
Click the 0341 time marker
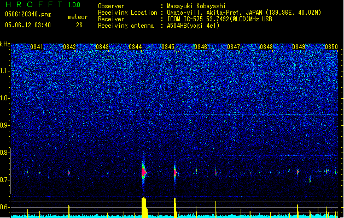click(37, 47)
